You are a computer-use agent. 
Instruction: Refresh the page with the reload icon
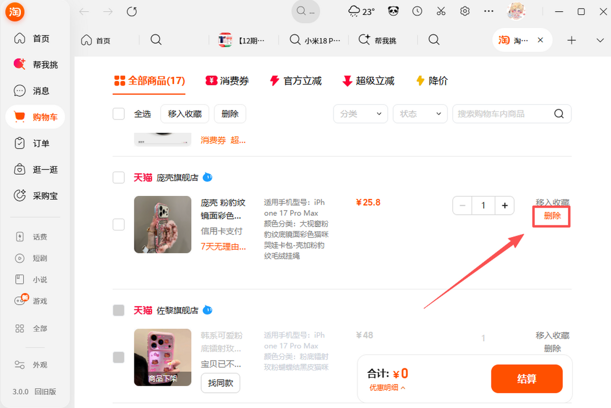(132, 11)
